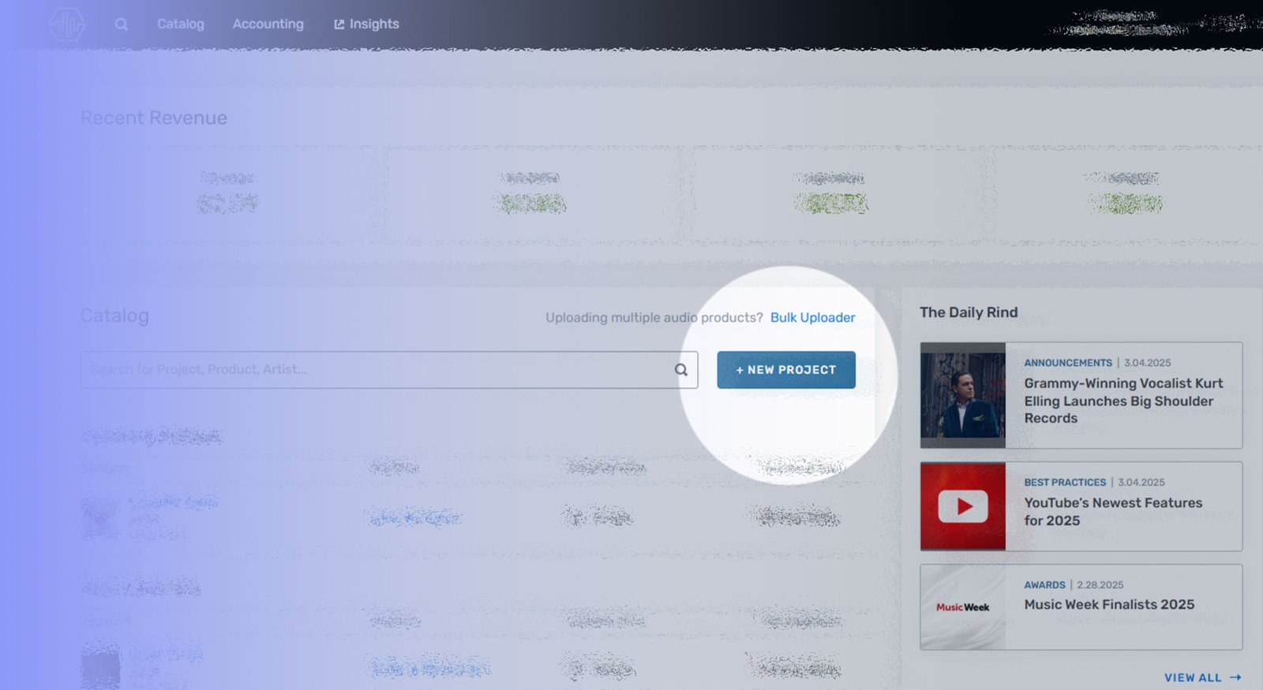1263x690 pixels.
Task: Open the YouTube's Newest Features for 2025 article
Action: pyautogui.click(x=1112, y=512)
